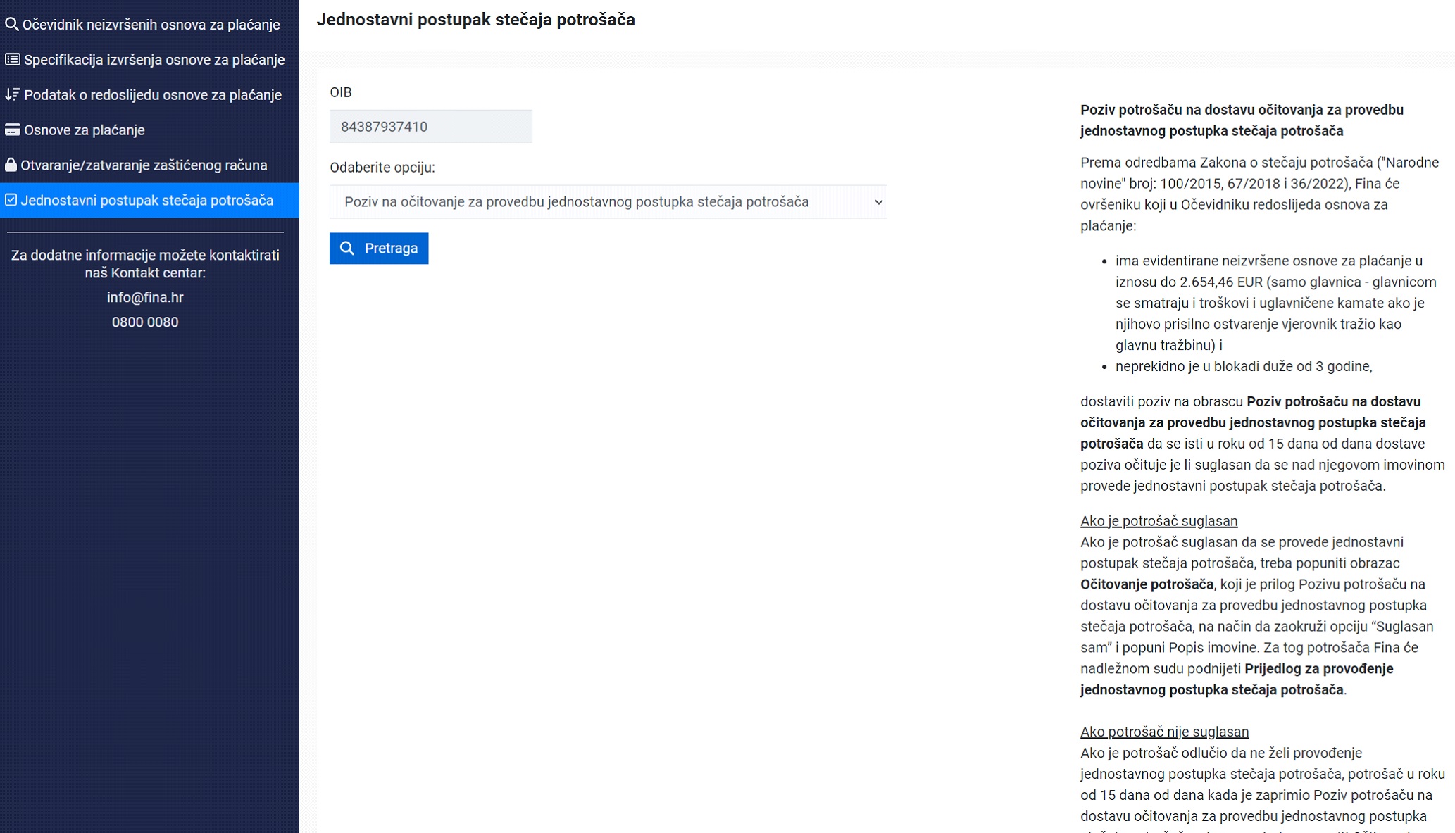Click the dropdown arrow of the Poziv na očitovanje select

click(878, 202)
